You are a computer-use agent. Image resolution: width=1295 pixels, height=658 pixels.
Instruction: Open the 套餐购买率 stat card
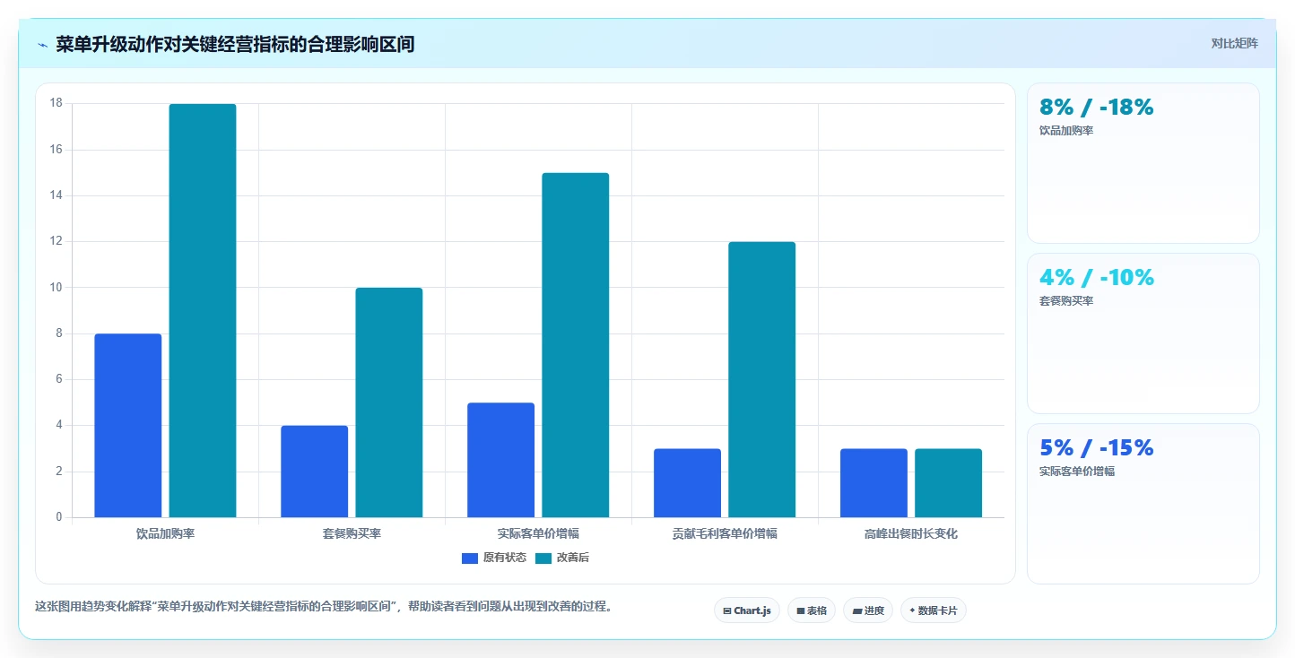[1143, 333]
